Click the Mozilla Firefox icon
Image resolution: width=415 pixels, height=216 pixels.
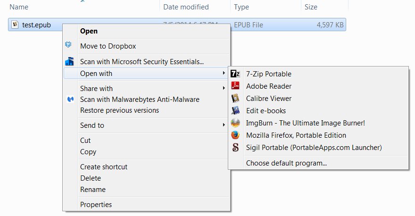(235, 135)
